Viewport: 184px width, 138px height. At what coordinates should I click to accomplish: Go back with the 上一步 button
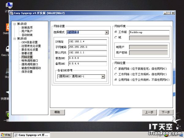pos(149,112)
